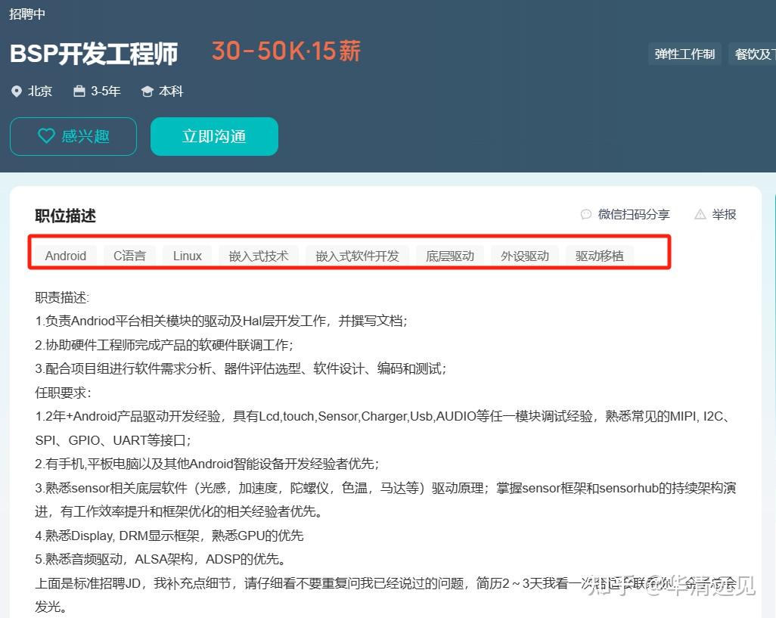Select the 外设驱动 tag
The width and height of the screenshot is (776, 618).
click(525, 256)
